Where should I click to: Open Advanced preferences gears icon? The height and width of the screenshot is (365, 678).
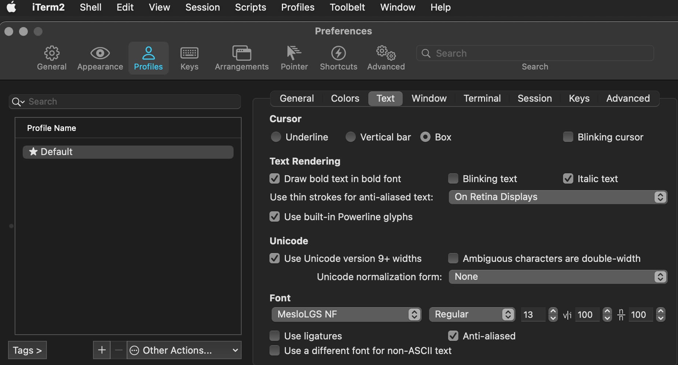pos(386,53)
